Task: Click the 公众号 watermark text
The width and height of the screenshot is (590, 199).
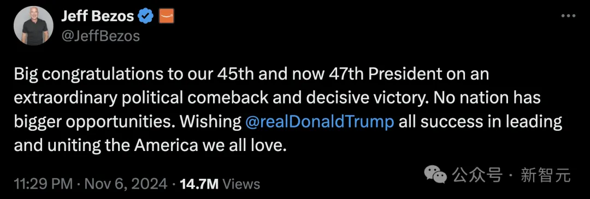Action: tap(477, 176)
